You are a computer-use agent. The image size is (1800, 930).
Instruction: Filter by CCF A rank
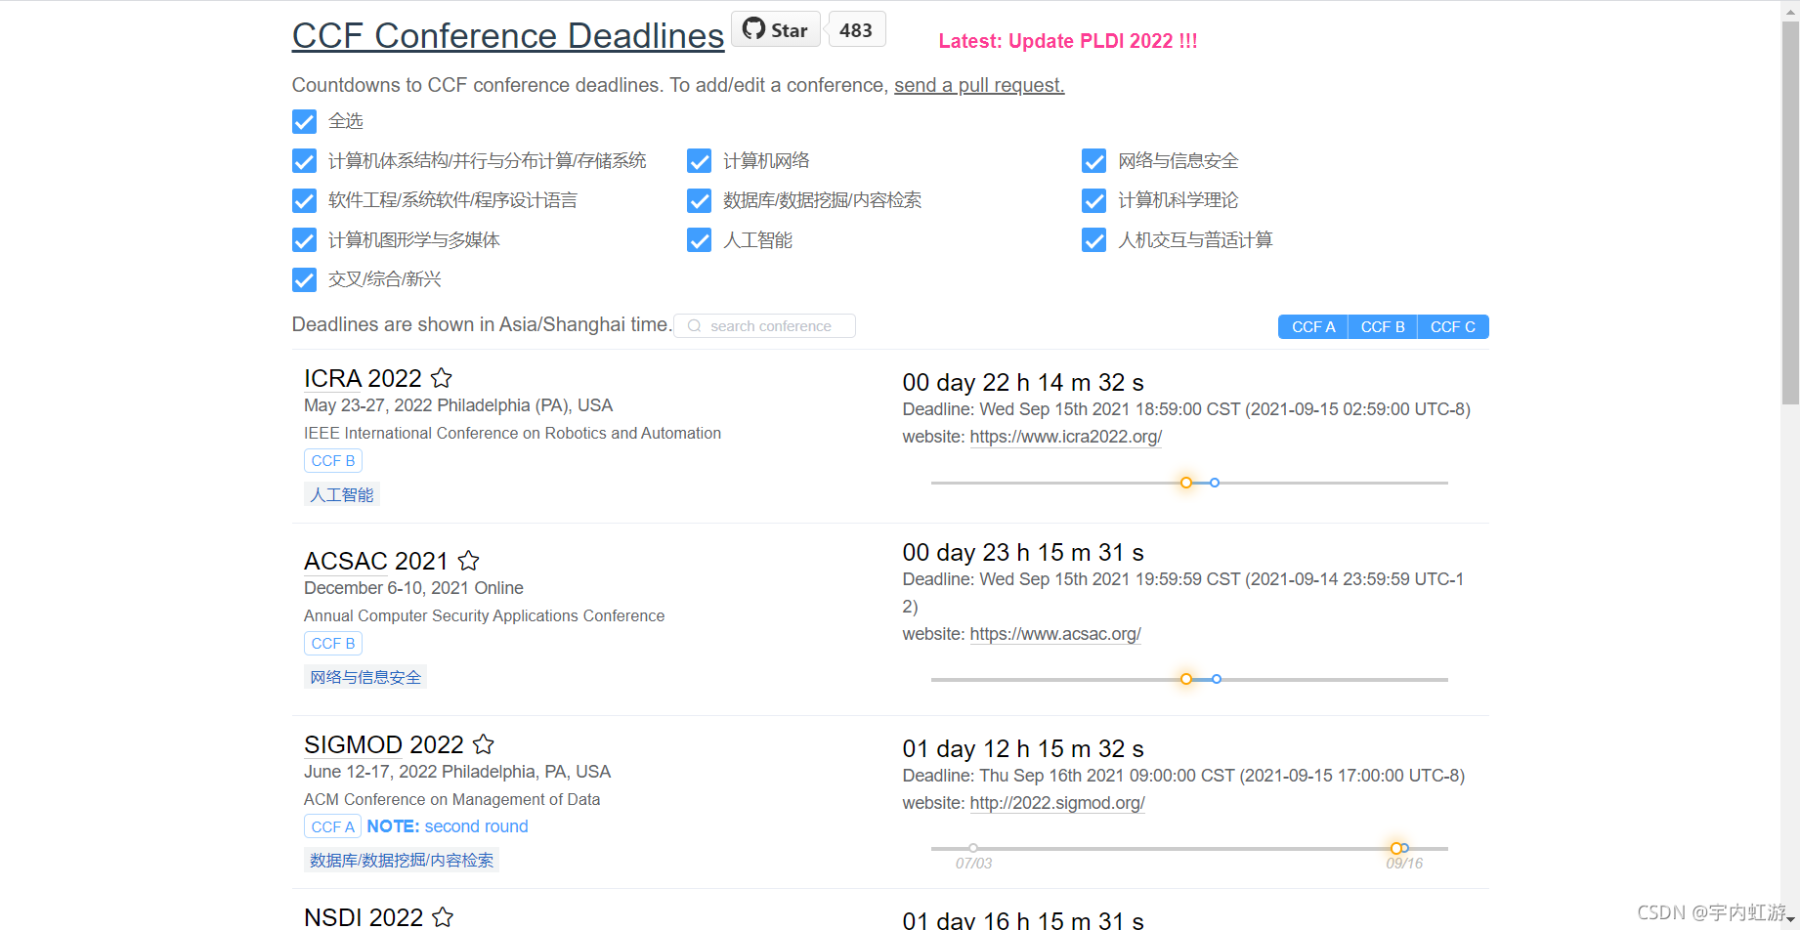click(x=1312, y=326)
